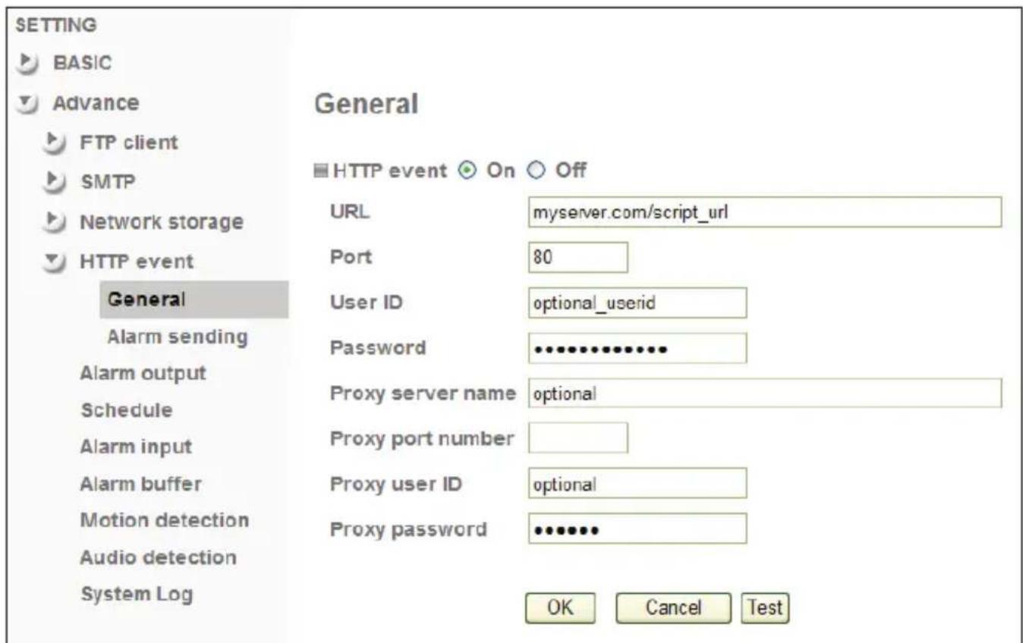The height and width of the screenshot is (643, 1023).
Task: Focus the Password field
Action: [x=637, y=348]
